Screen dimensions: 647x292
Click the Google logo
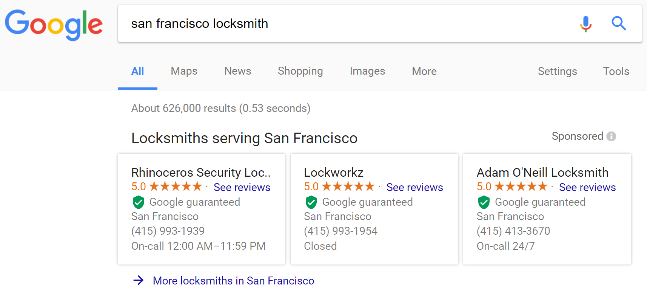pos(54,24)
